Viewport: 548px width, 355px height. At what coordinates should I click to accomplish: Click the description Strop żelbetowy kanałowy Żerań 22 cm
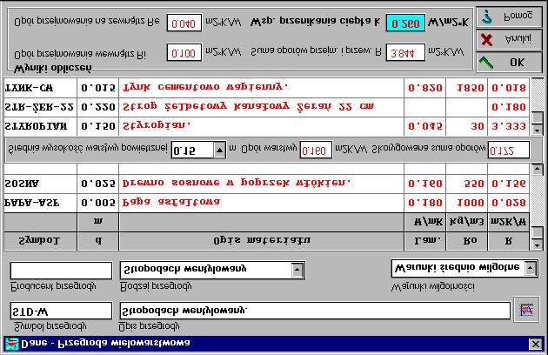262,107
